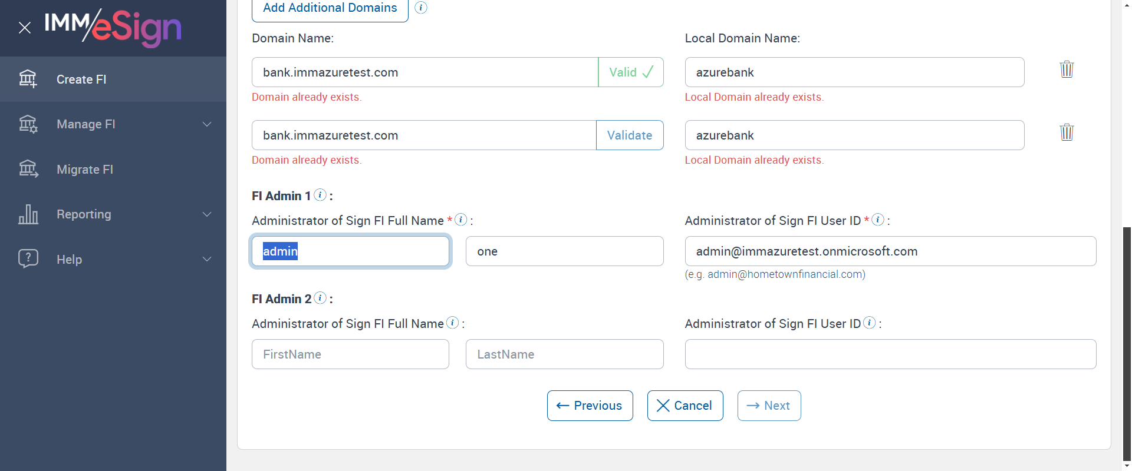Click info icon beside FI Admin 1 User ID label
Viewport: 1132px width, 471px height.
click(x=878, y=220)
